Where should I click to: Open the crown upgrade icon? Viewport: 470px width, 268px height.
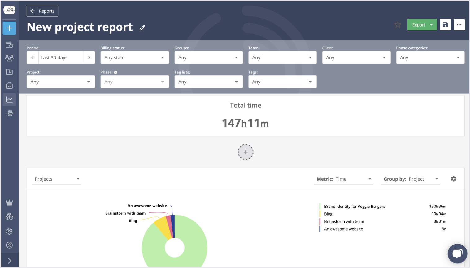(x=9, y=203)
